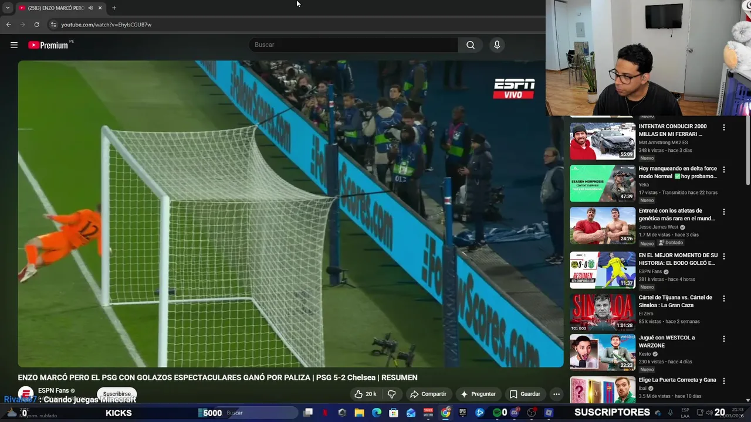This screenshot has height=422, width=751.
Task: Open File Explorer from the taskbar
Action: click(x=360, y=413)
